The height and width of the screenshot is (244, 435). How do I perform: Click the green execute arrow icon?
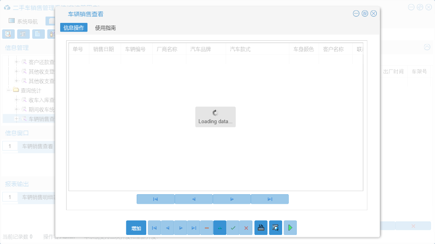coord(290,227)
